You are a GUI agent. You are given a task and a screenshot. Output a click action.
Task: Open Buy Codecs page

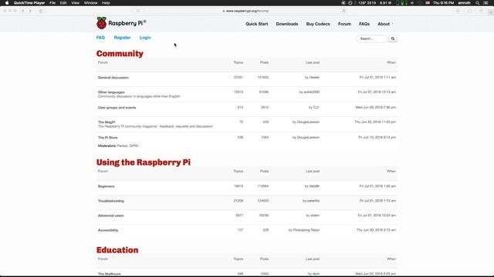(x=318, y=24)
